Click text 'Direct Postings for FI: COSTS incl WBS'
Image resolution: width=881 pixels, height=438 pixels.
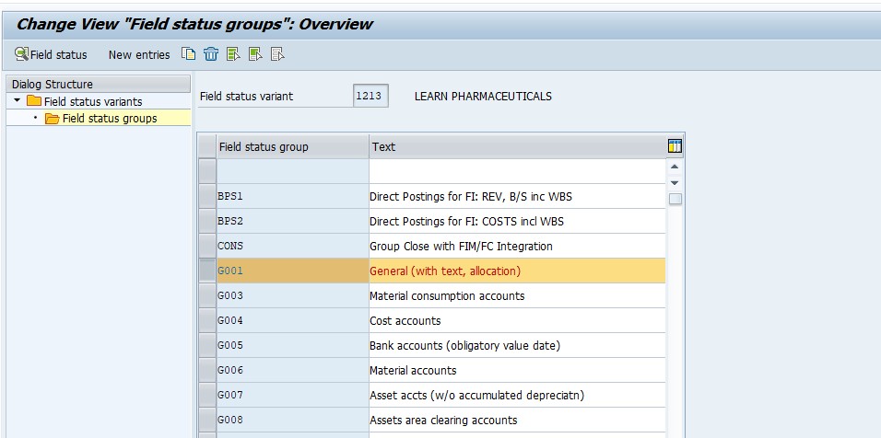pos(466,222)
